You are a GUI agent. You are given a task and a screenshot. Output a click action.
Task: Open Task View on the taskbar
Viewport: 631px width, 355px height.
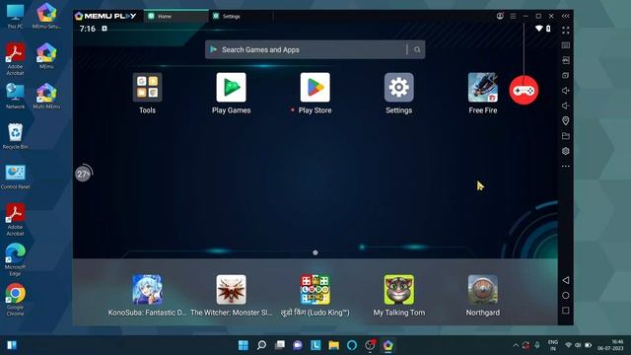pyautogui.click(x=280, y=345)
